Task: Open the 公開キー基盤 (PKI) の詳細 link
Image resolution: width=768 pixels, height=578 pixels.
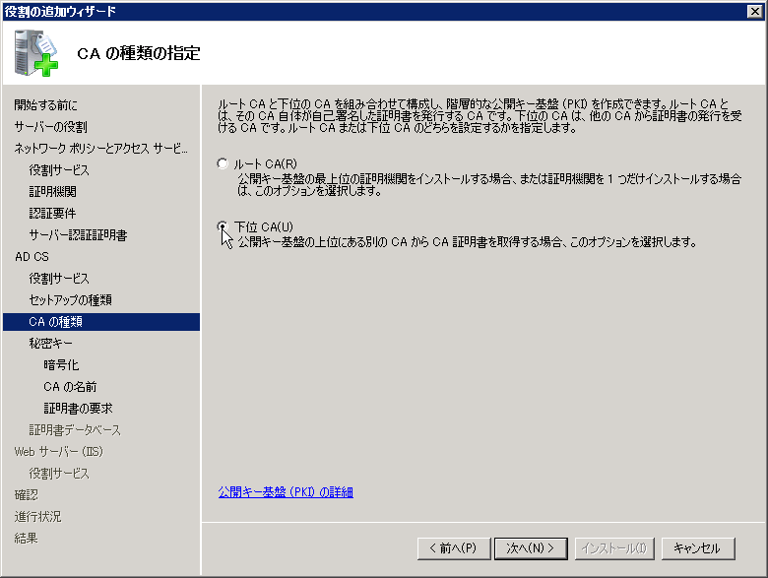Action: (286, 492)
